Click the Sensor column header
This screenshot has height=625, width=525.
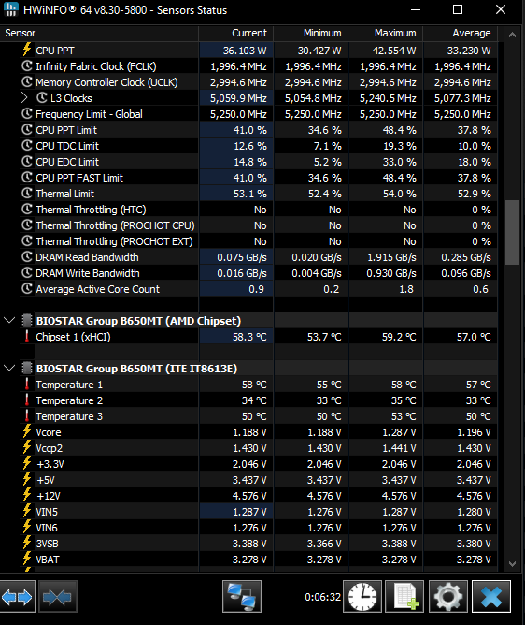[x=99, y=33]
